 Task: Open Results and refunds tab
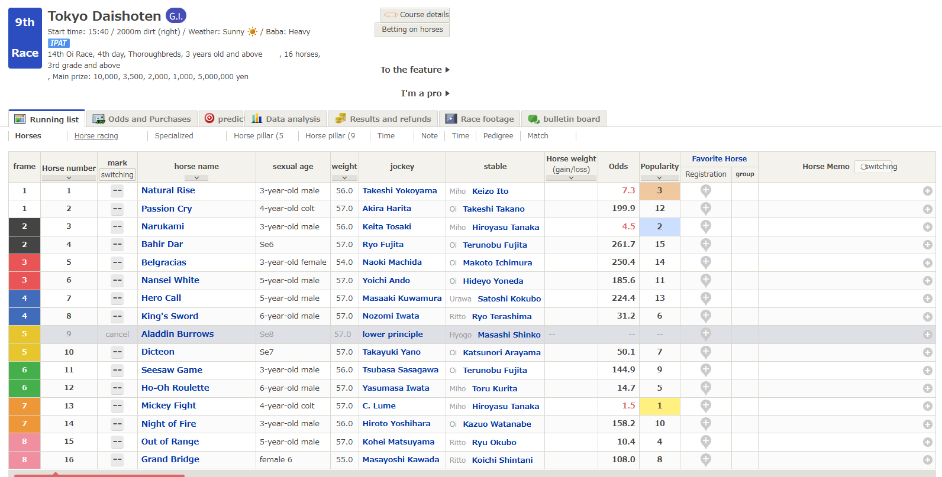click(383, 119)
